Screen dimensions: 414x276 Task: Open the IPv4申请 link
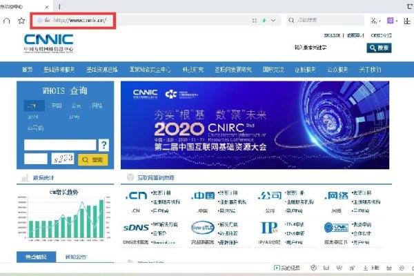295,224
